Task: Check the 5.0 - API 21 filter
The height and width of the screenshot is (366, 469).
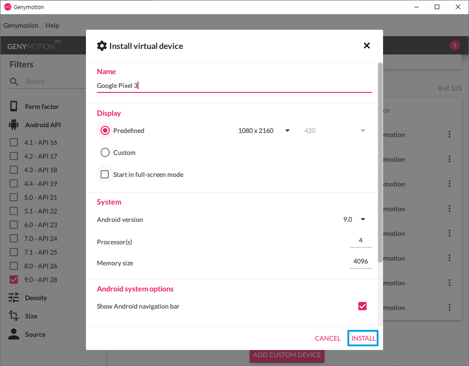Action: 14,197
